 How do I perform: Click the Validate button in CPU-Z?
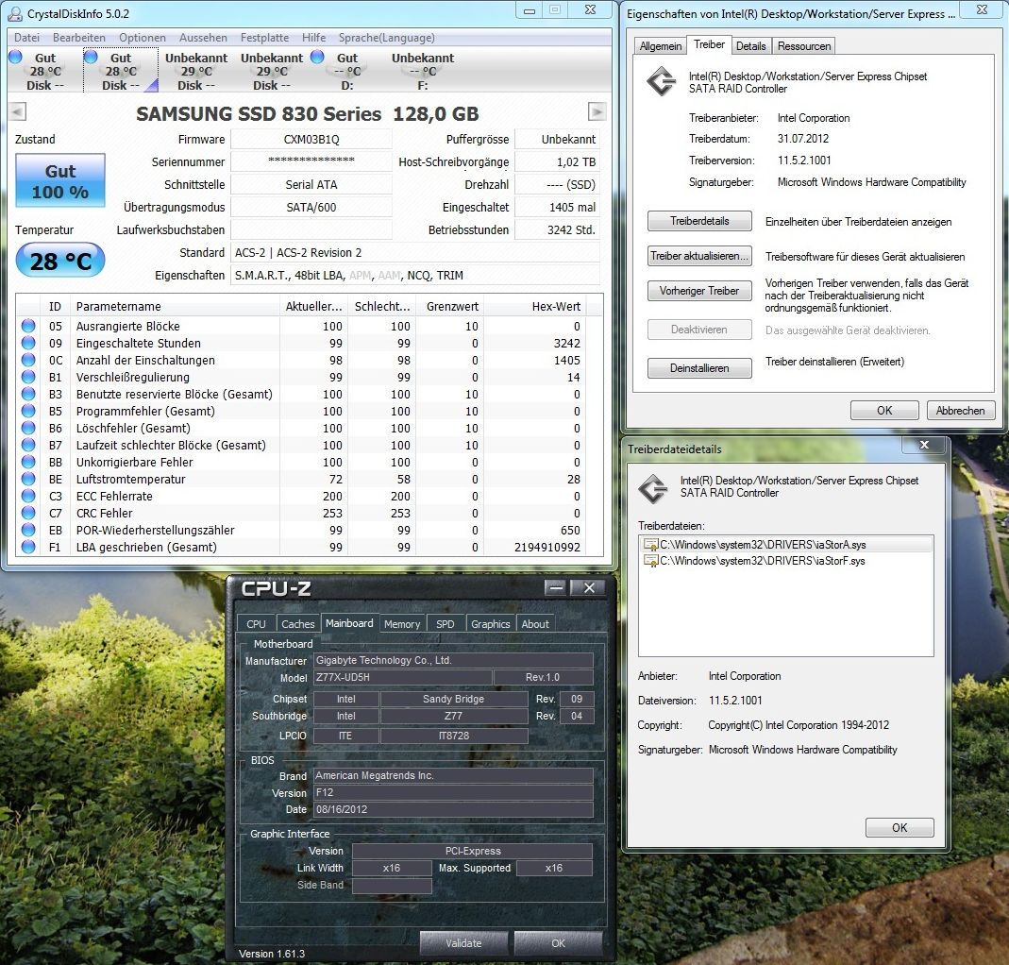click(x=463, y=942)
